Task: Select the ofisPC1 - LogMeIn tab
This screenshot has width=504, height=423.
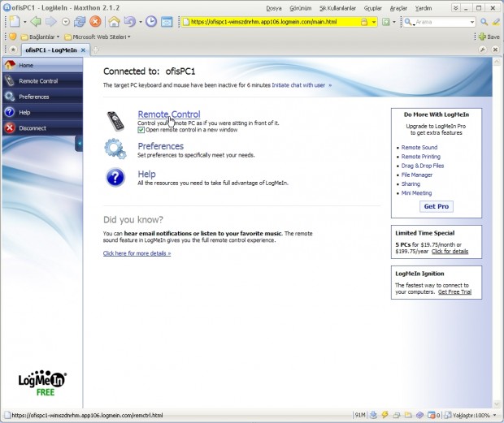Action: tap(51, 50)
